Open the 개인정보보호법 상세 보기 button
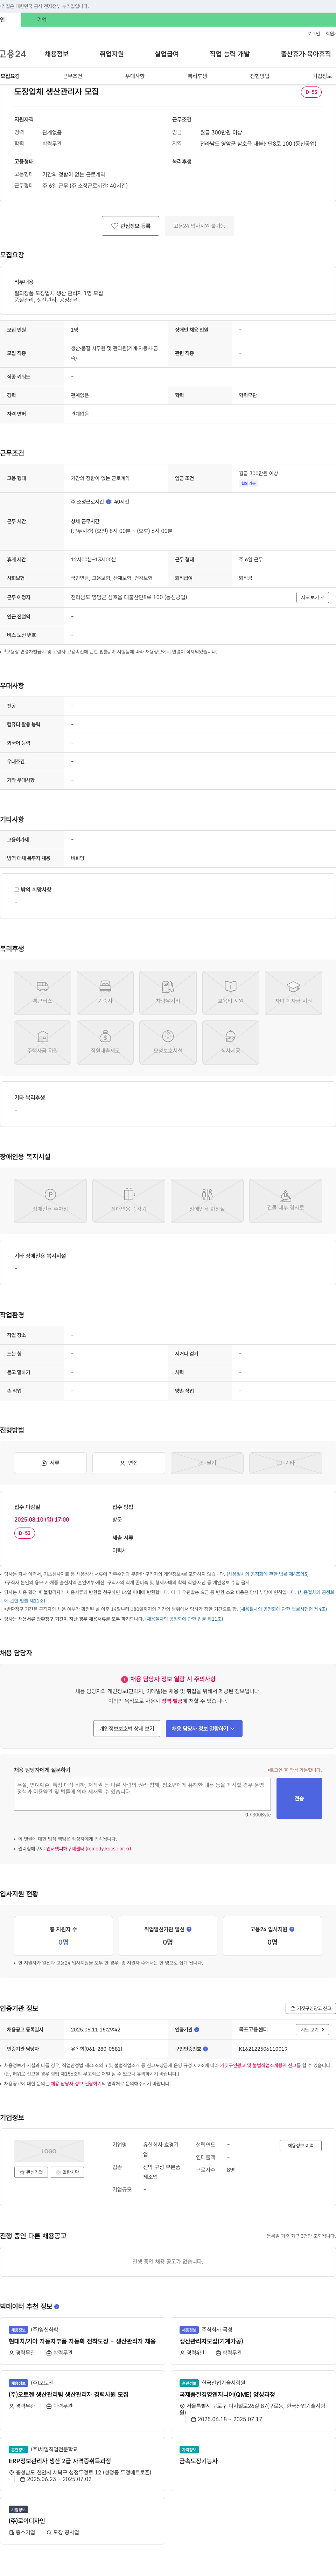 tap(127, 1728)
